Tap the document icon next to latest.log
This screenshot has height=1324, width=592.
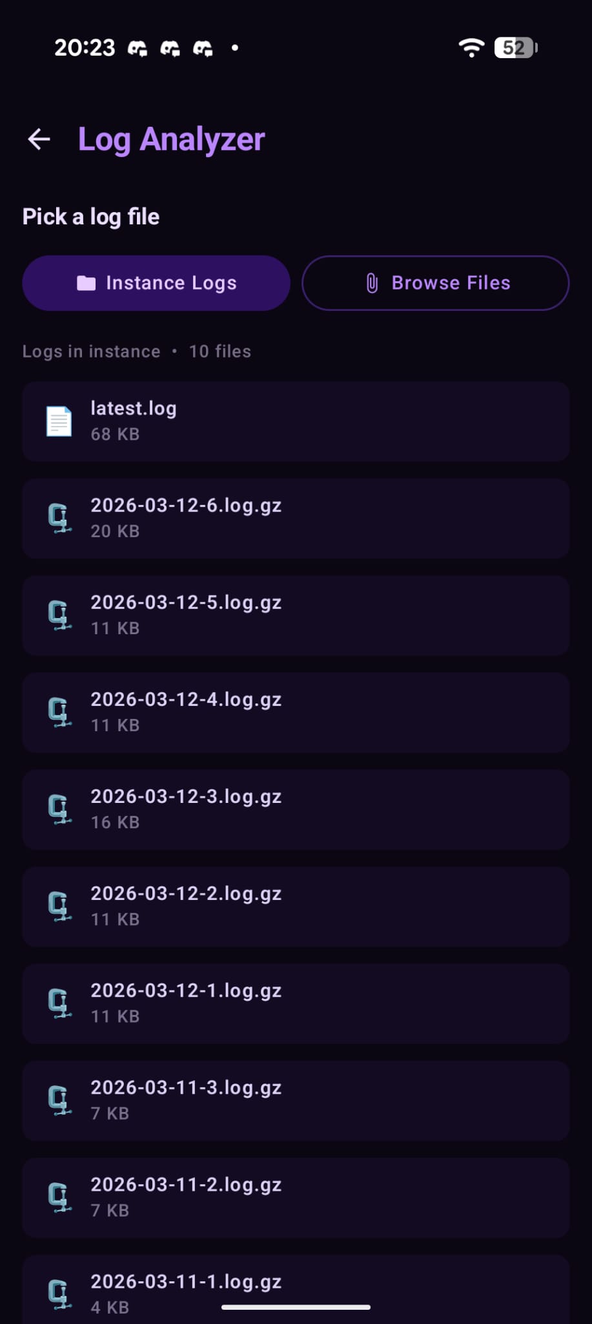[x=58, y=421]
